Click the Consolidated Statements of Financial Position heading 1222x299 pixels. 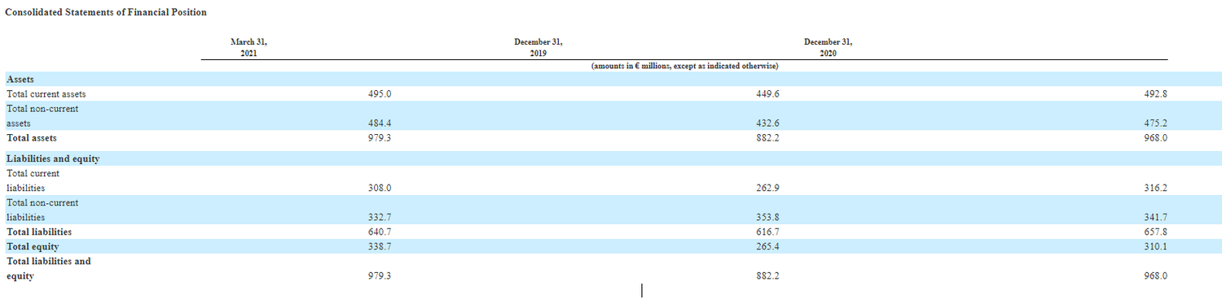pos(105,13)
